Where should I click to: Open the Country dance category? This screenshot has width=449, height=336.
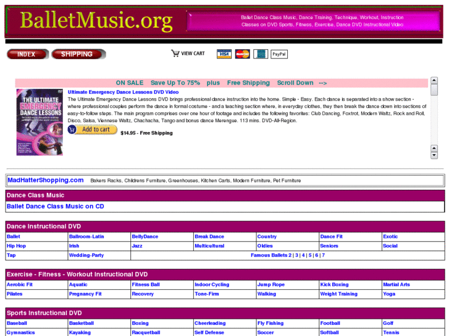tap(267, 237)
